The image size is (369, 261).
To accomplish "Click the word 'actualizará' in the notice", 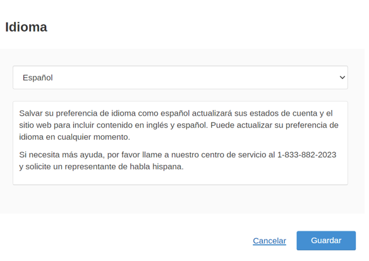I will pyautogui.click(x=212, y=113).
